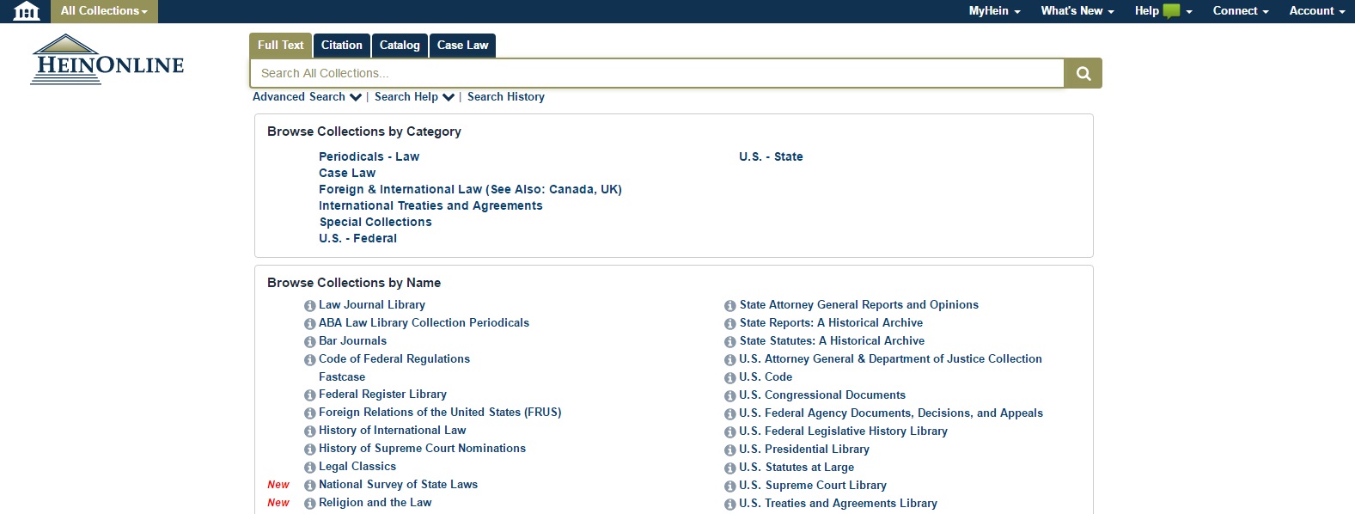
Task: Open Search History link
Action: coord(506,97)
